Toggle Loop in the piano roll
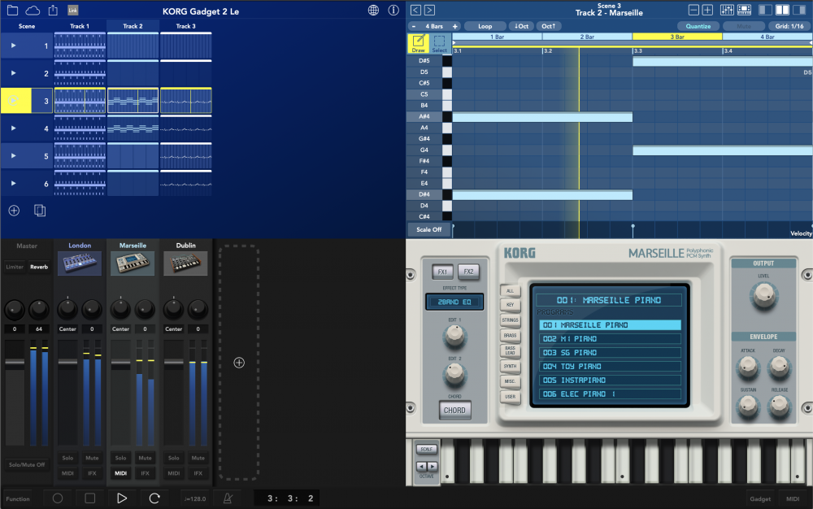813x509 pixels. click(485, 26)
